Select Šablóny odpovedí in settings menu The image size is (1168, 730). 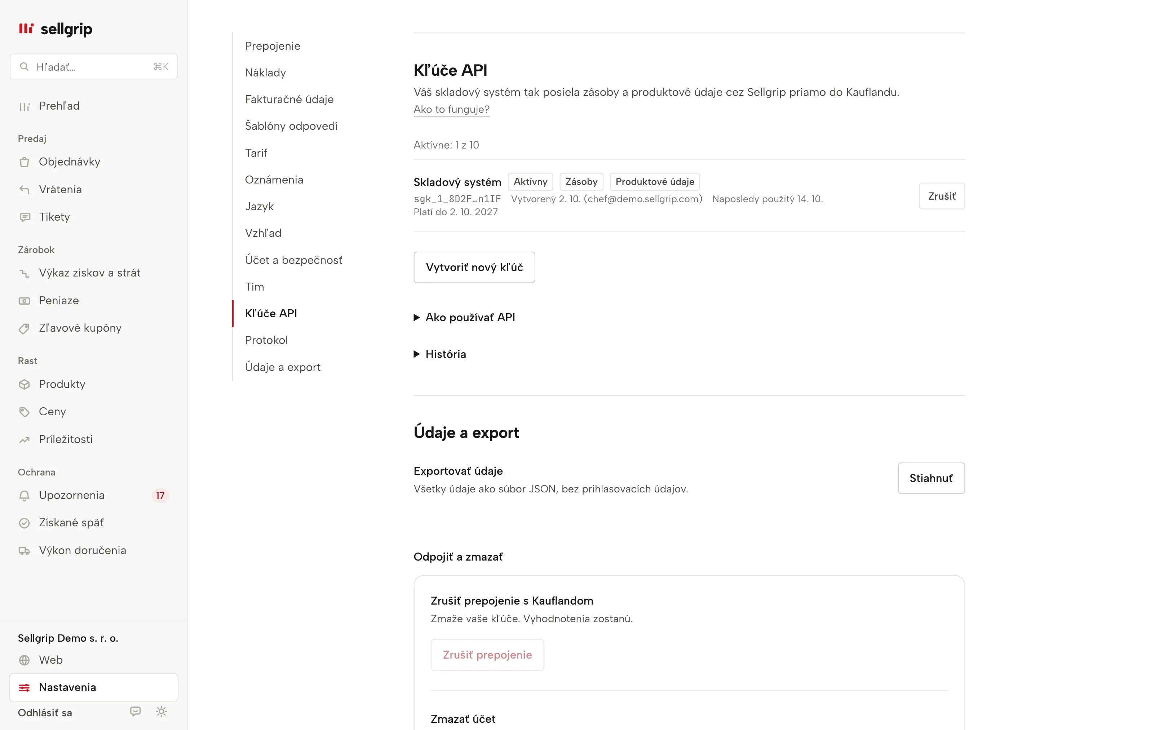291,126
